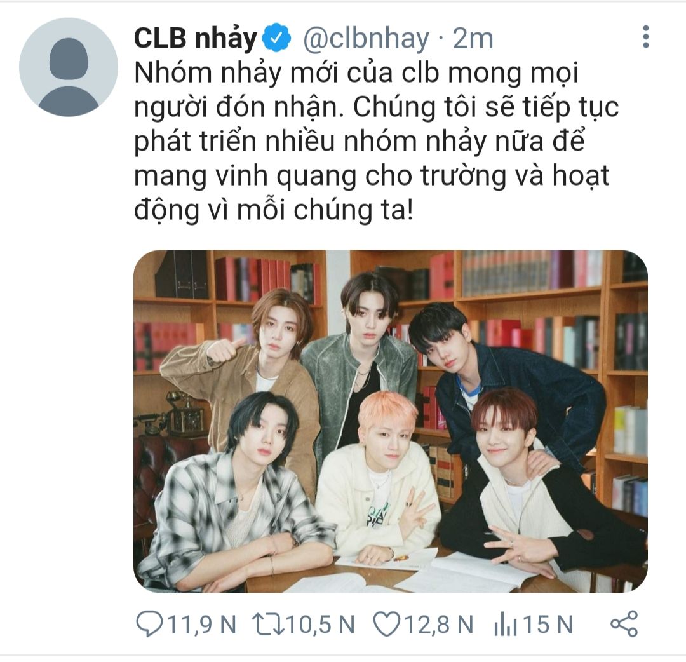
Task: Open tweet by clicking 'Nhóm nhảy mới' text
Action: (x=236, y=74)
